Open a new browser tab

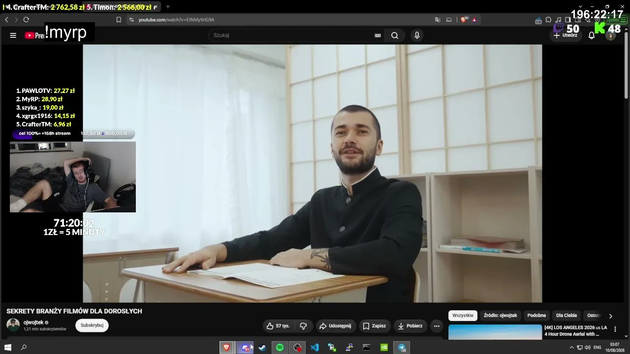pyautogui.click(x=168, y=7)
